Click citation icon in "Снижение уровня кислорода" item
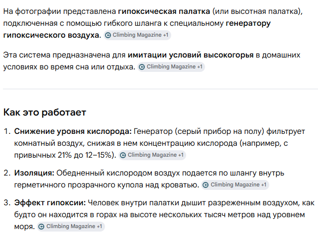The width and height of the screenshot is (318, 239). tap(123, 155)
